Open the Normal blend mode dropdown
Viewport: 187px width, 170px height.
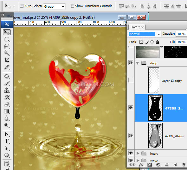[x=145, y=34]
